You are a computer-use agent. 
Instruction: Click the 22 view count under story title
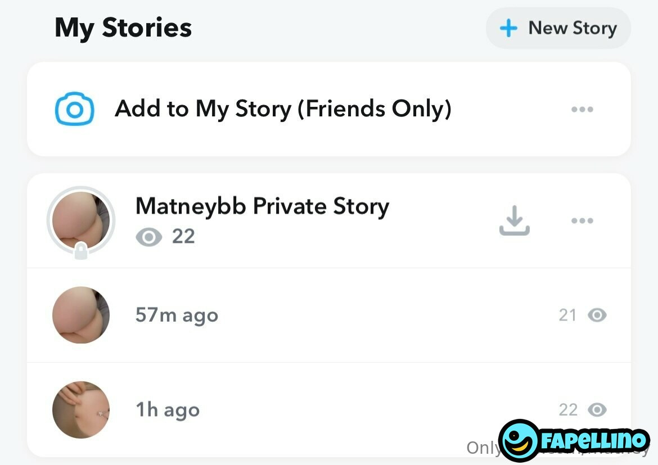click(x=183, y=237)
